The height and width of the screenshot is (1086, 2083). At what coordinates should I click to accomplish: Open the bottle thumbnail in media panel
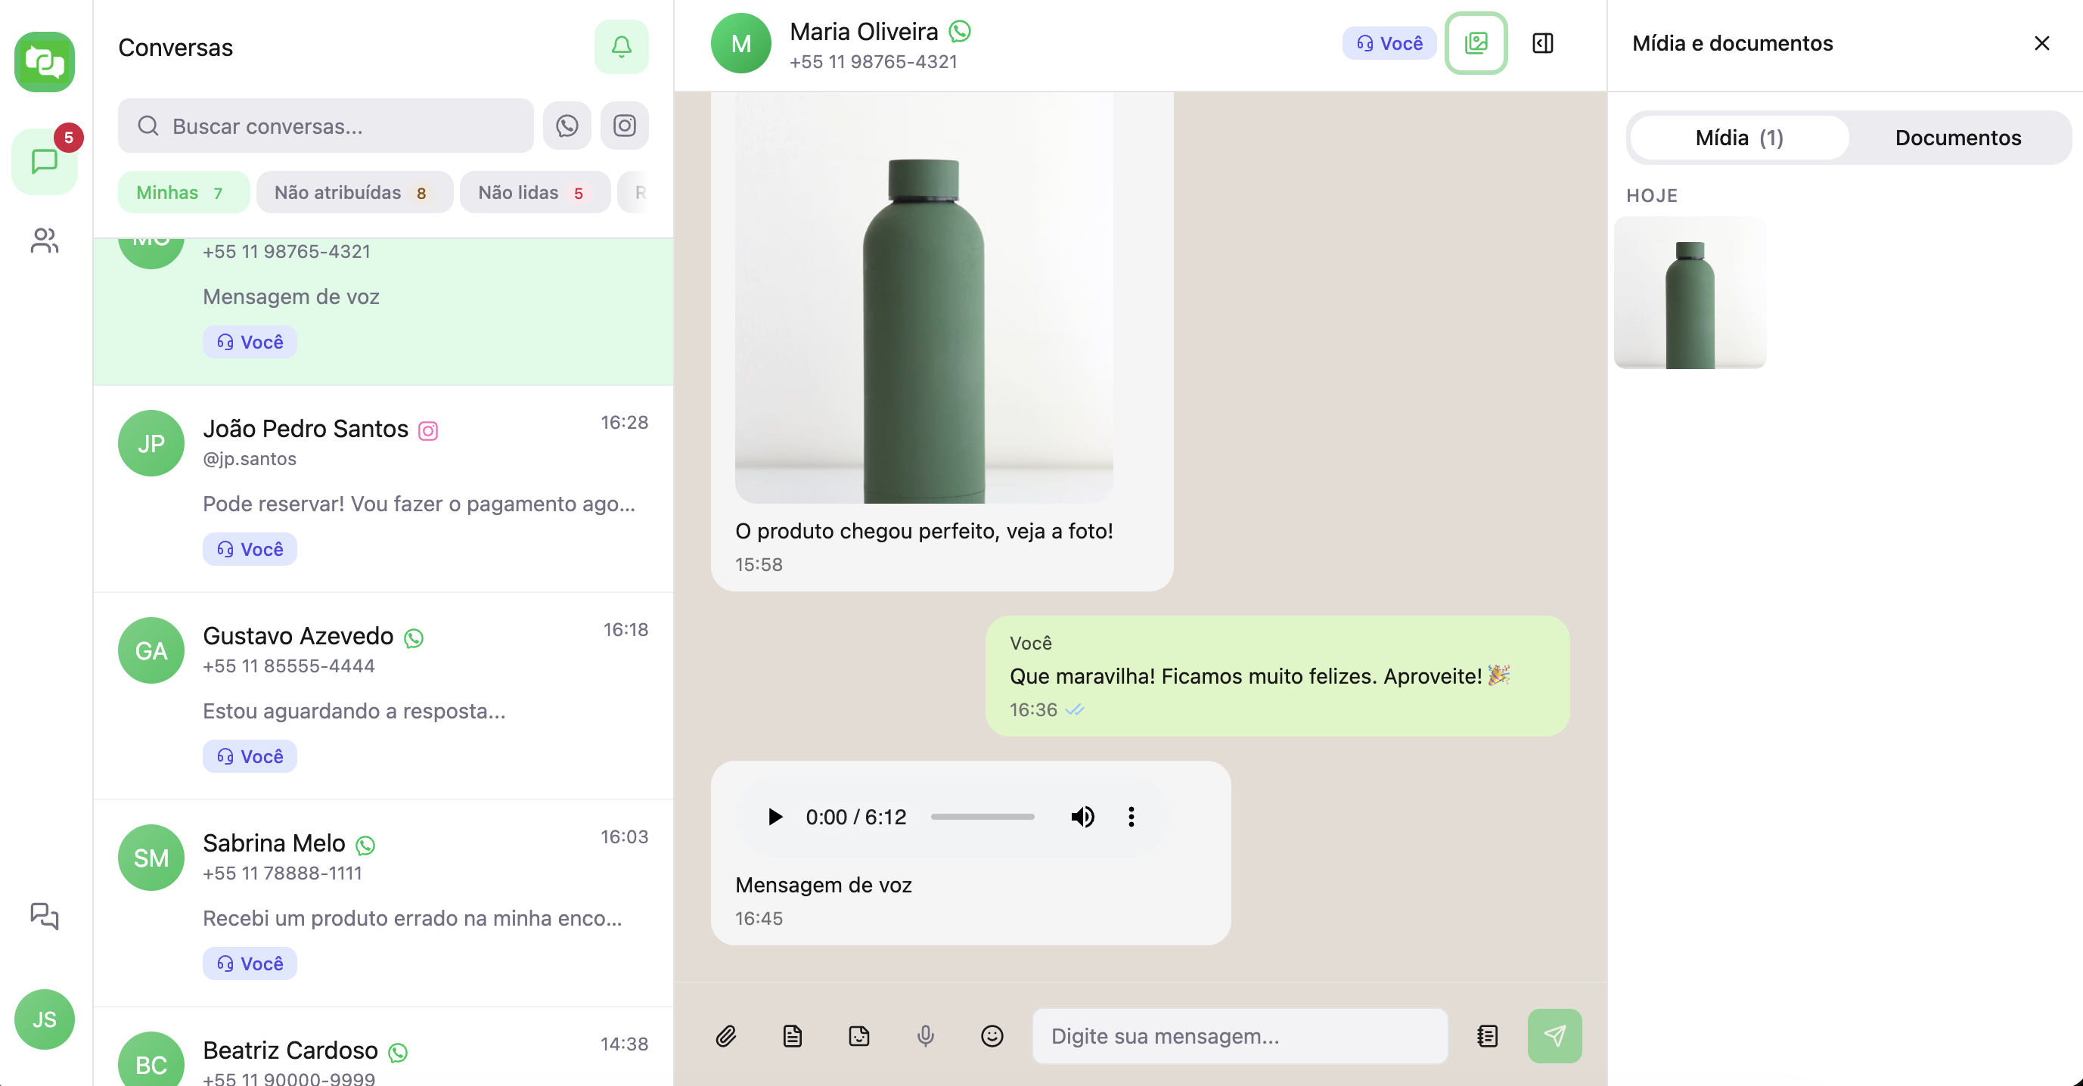coord(1690,292)
